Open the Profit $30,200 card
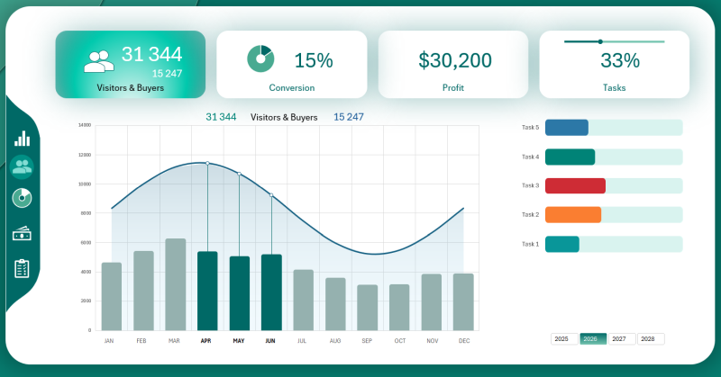The height and width of the screenshot is (377, 721). [454, 64]
